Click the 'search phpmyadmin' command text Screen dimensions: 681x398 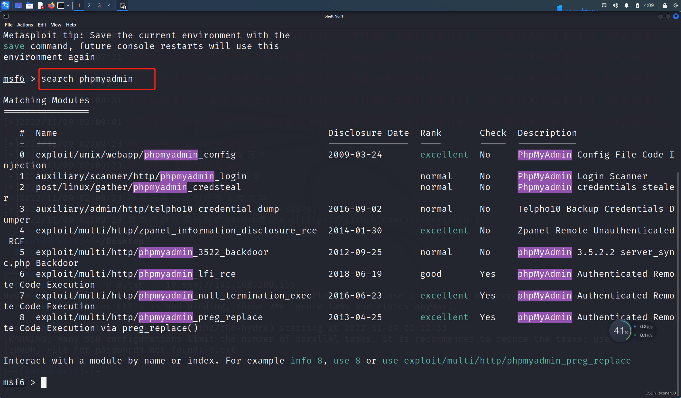pyautogui.click(x=87, y=79)
